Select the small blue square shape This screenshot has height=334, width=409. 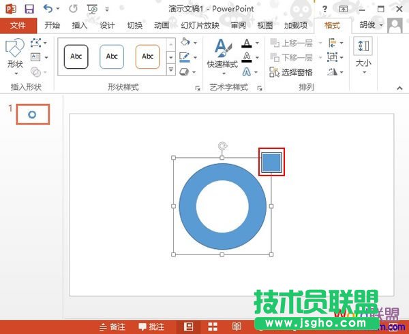pos(271,162)
